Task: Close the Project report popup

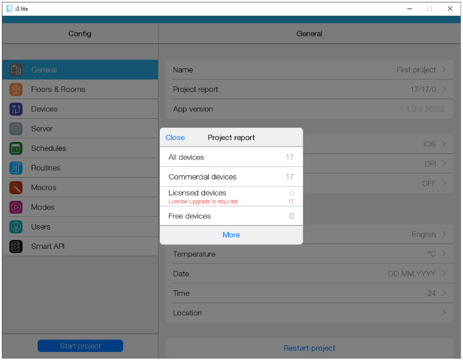Action: [175, 138]
